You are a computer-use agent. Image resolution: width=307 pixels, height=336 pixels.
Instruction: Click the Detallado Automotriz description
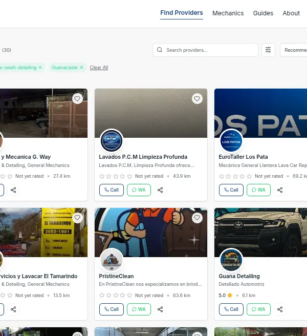(242, 284)
